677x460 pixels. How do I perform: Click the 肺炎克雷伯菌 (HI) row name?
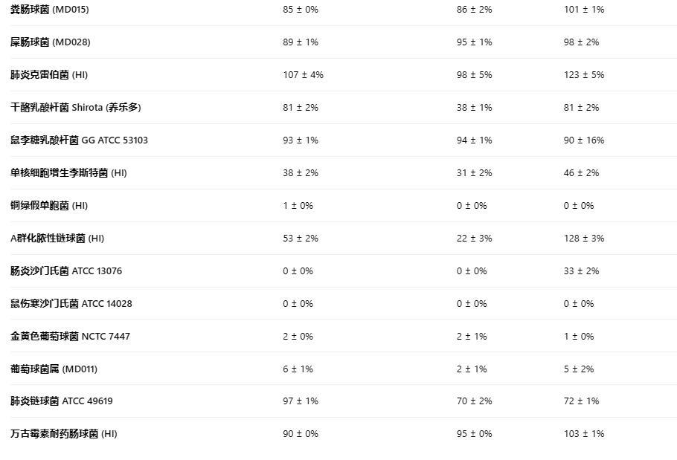(48, 75)
